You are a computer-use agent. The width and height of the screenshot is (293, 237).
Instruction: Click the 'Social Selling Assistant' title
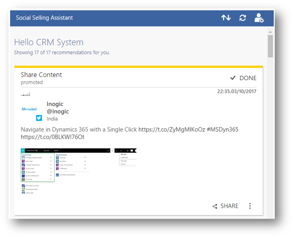(44, 18)
